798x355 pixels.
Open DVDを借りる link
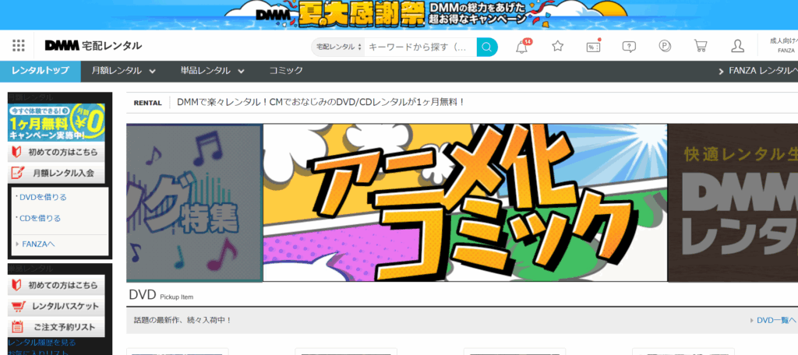point(43,197)
